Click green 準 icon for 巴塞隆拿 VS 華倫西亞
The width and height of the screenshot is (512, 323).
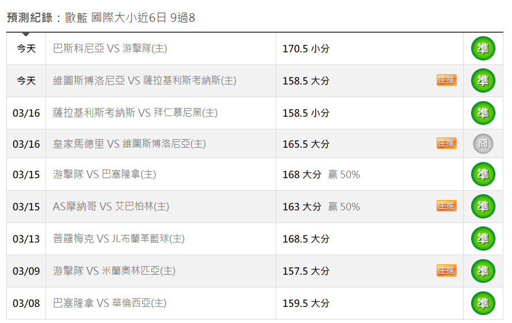click(483, 303)
